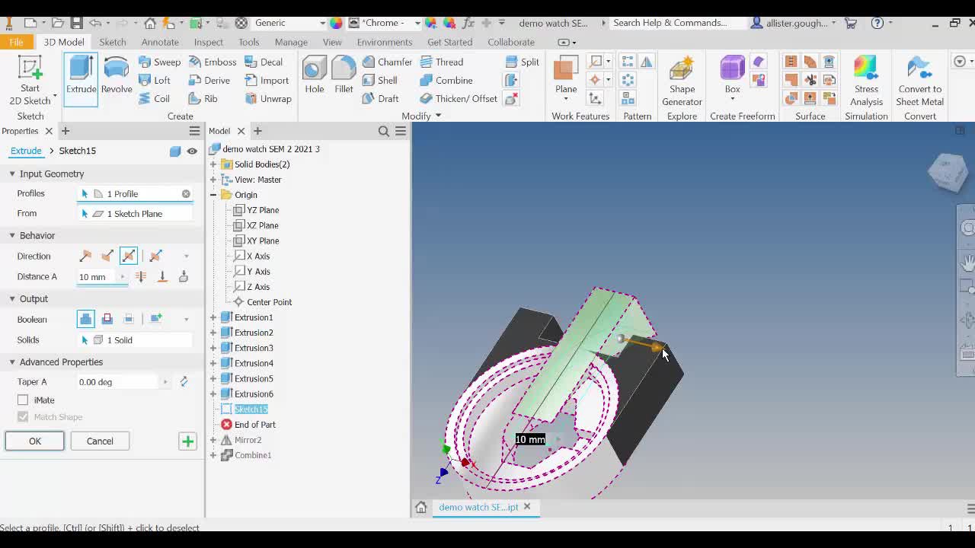The height and width of the screenshot is (548, 975).
Task: Open the Inspect ribbon tab
Action: tap(208, 42)
